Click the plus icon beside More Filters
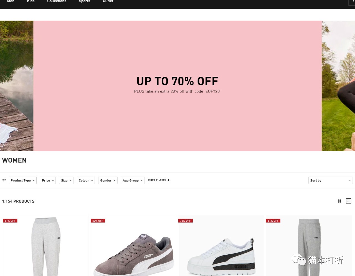Viewport: 355px width, 276px height. click(x=168, y=180)
